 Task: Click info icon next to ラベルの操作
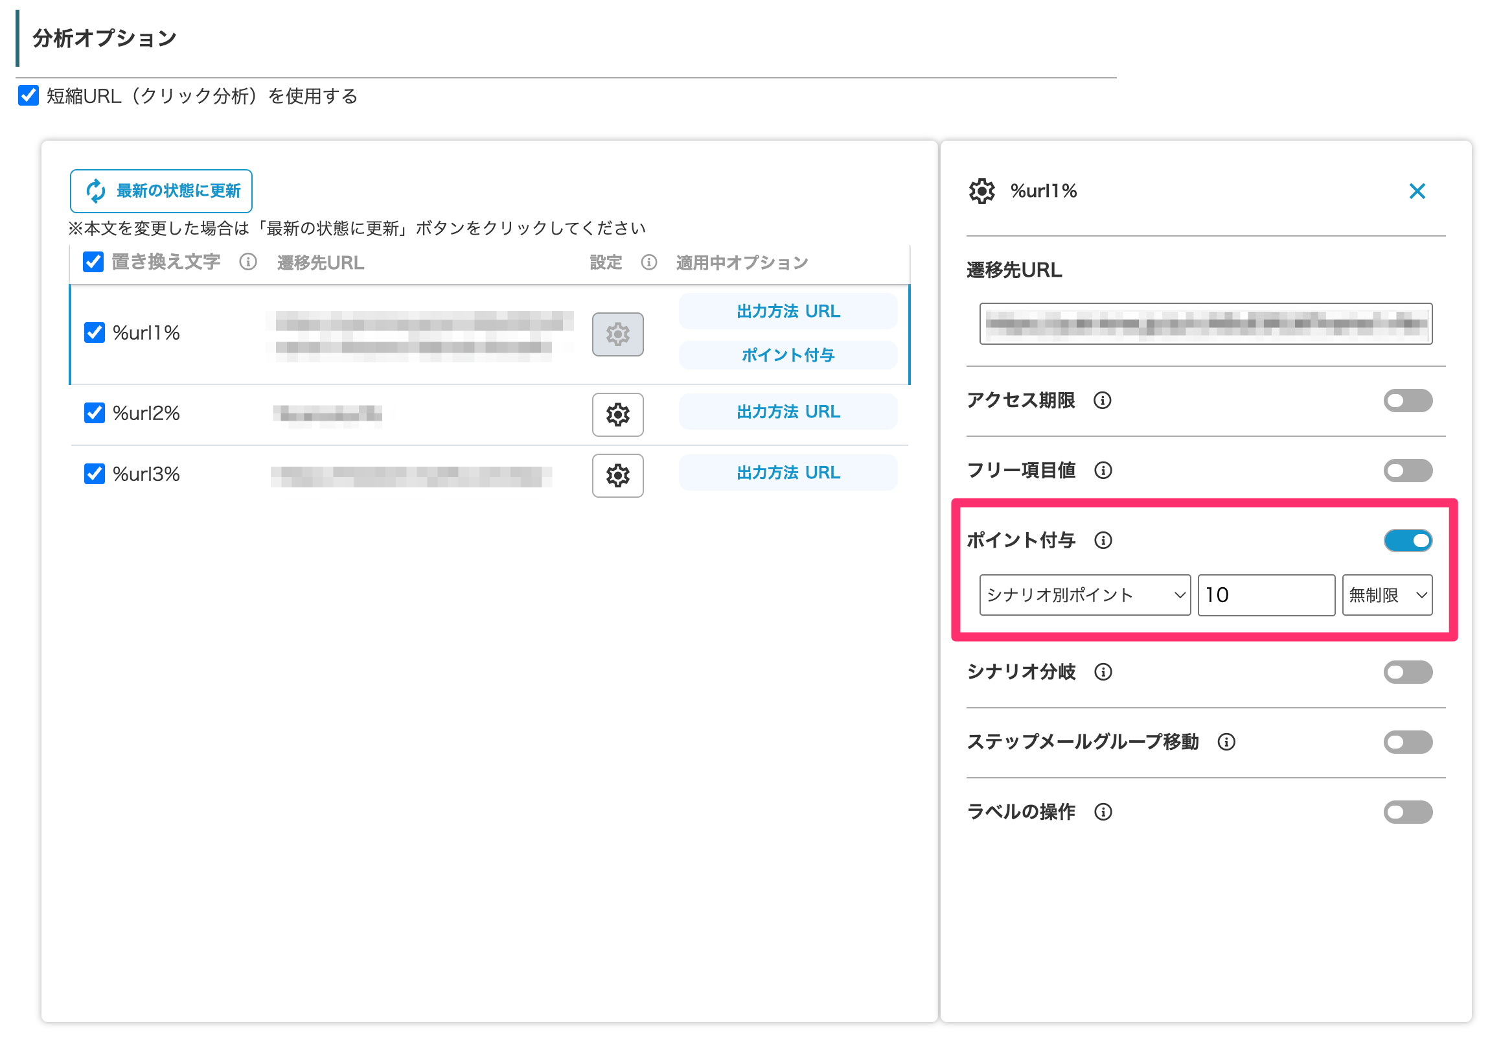(1103, 811)
